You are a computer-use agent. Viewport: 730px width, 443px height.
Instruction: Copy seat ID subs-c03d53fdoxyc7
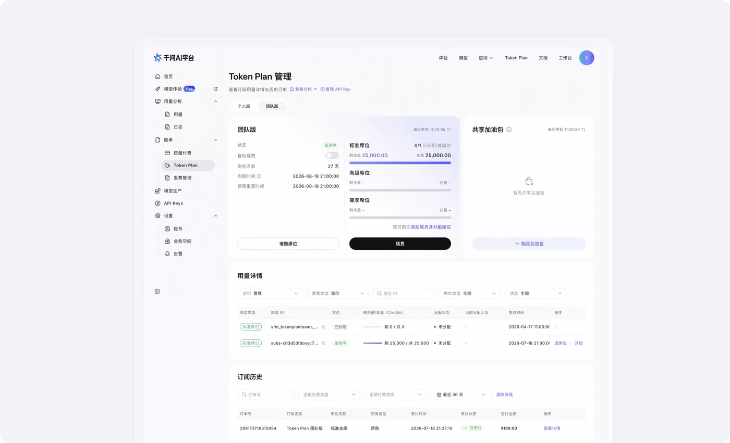click(323, 344)
